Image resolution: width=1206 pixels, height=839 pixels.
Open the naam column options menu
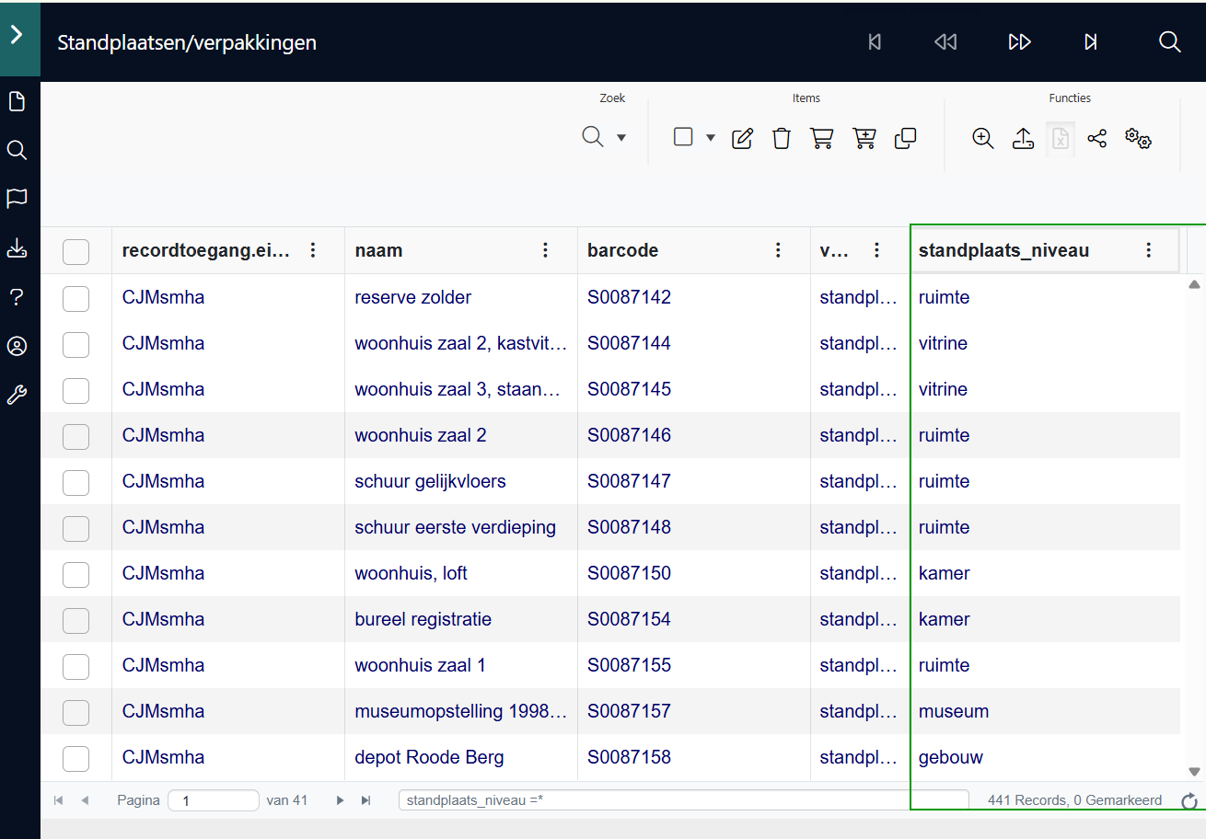(545, 250)
